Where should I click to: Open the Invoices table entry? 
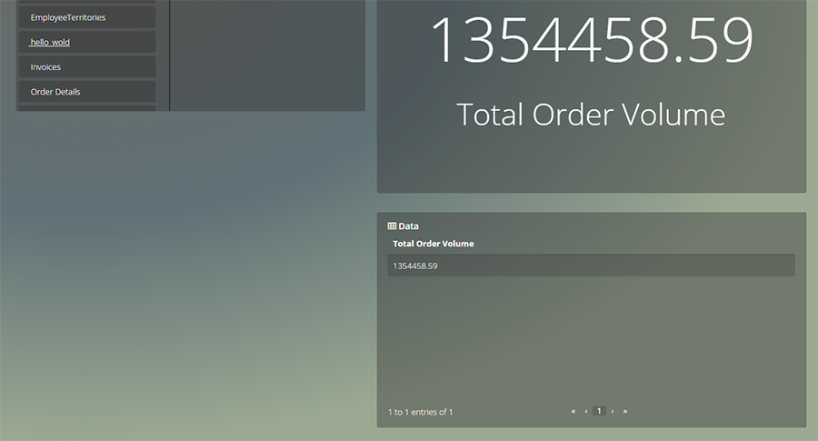87,66
